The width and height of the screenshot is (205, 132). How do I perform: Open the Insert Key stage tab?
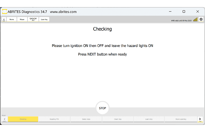(117, 119)
